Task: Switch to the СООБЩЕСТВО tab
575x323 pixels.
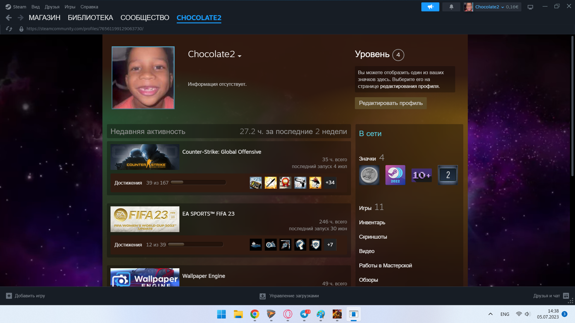Action: [x=145, y=18]
